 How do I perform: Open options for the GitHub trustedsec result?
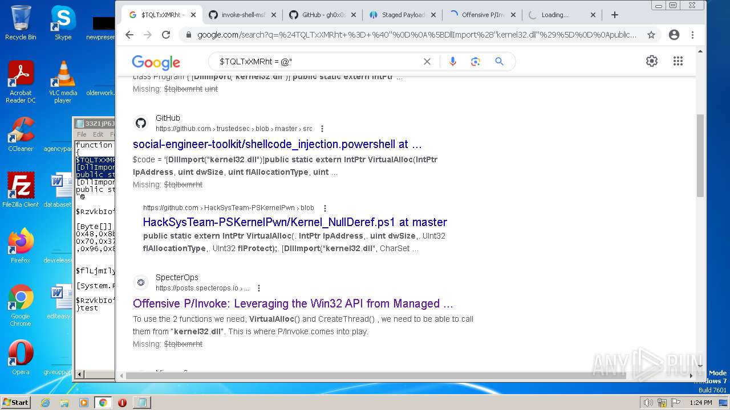click(x=322, y=129)
